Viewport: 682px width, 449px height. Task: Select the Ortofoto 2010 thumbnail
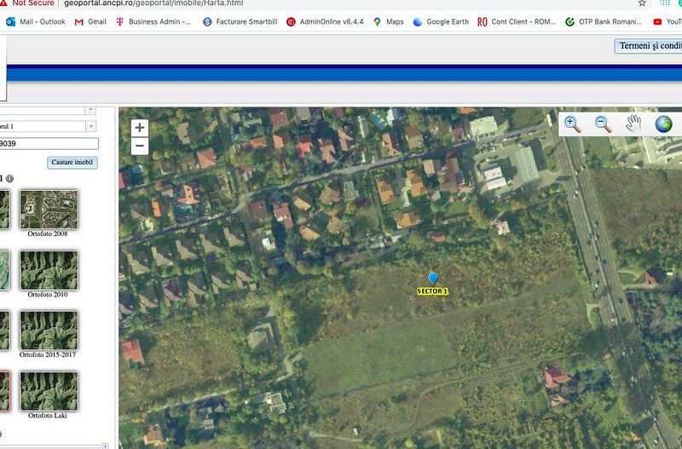[x=49, y=270]
